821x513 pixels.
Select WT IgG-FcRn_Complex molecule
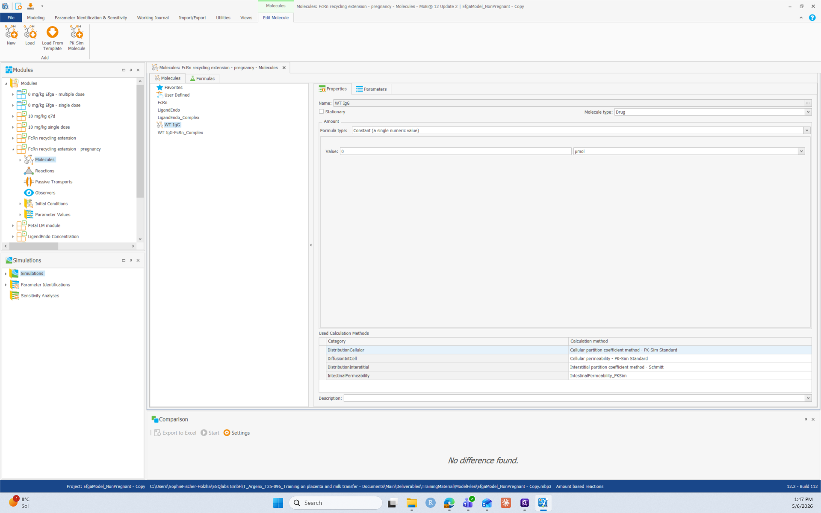click(180, 133)
